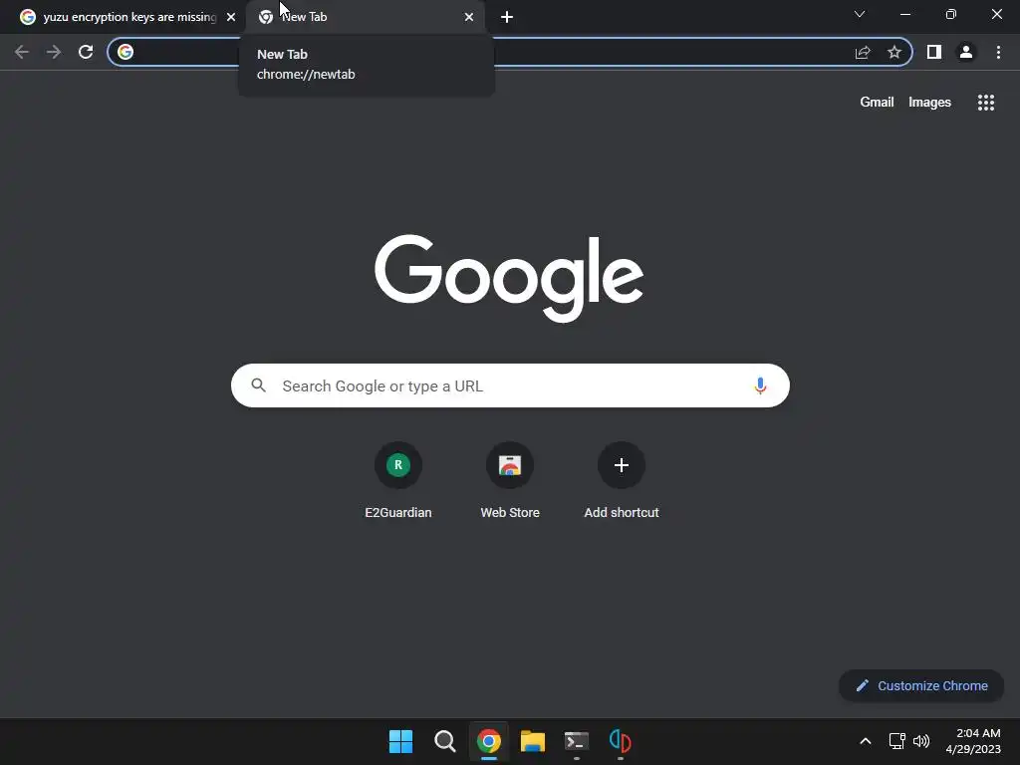Open Windows taskbar search
The height and width of the screenshot is (765, 1020).
point(445,741)
